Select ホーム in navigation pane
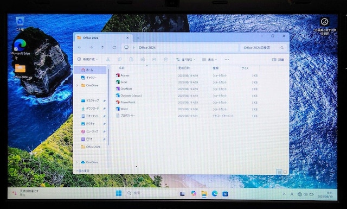Screen dimensions: 347x209 (x=91, y=70)
